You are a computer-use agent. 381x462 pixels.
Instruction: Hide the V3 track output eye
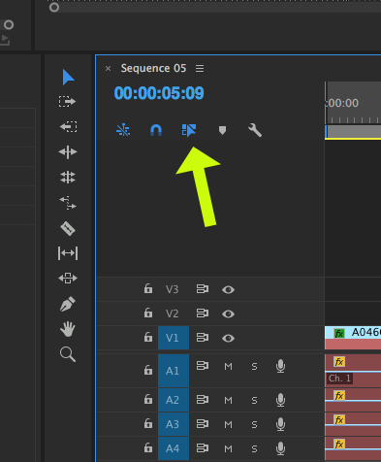pyautogui.click(x=228, y=289)
